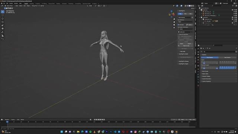Image resolution: width=238 pixels, height=134 pixels.
Task: Toggle viewport visibility of Collection
Action: [234, 10]
